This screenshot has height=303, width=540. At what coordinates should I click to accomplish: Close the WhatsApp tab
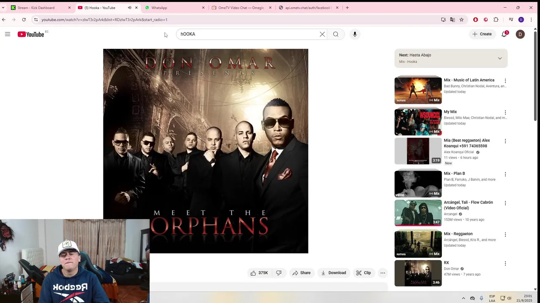[203, 8]
